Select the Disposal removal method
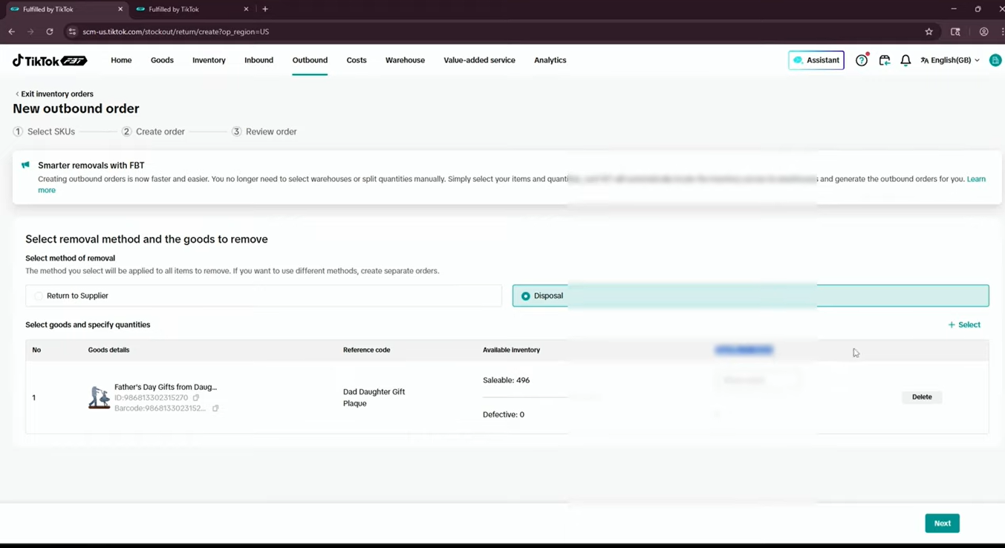This screenshot has height=548, width=1005. pyautogui.click(x=750, y=296)
